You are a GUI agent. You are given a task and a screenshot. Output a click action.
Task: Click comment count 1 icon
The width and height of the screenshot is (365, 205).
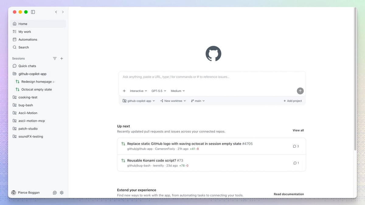[296, 163]
